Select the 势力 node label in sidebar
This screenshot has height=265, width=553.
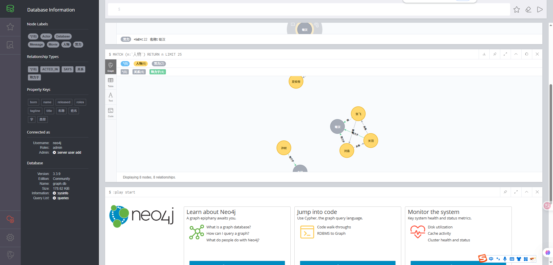78,44
